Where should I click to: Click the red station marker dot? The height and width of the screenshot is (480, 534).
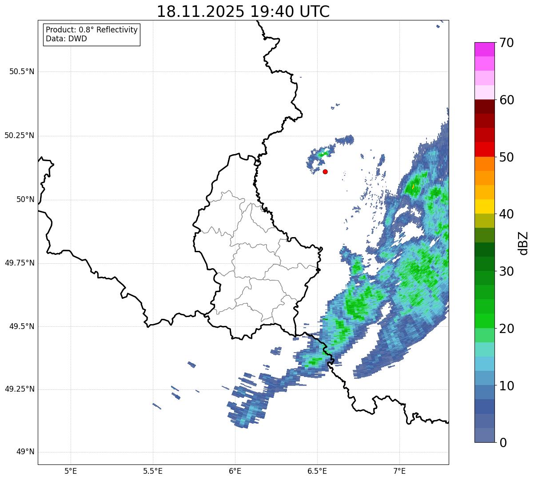pos(325,171)
